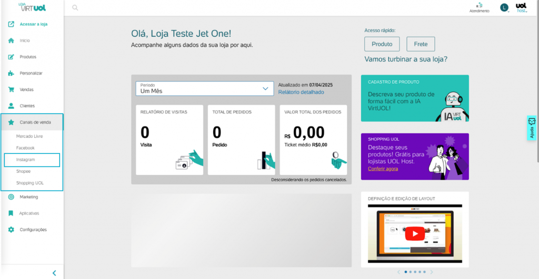Image resolution: width=539 pixels, height=279 pixels.
Task: Click the home icon beside Início
Action: pyautogui.click(x=11, y=40)
